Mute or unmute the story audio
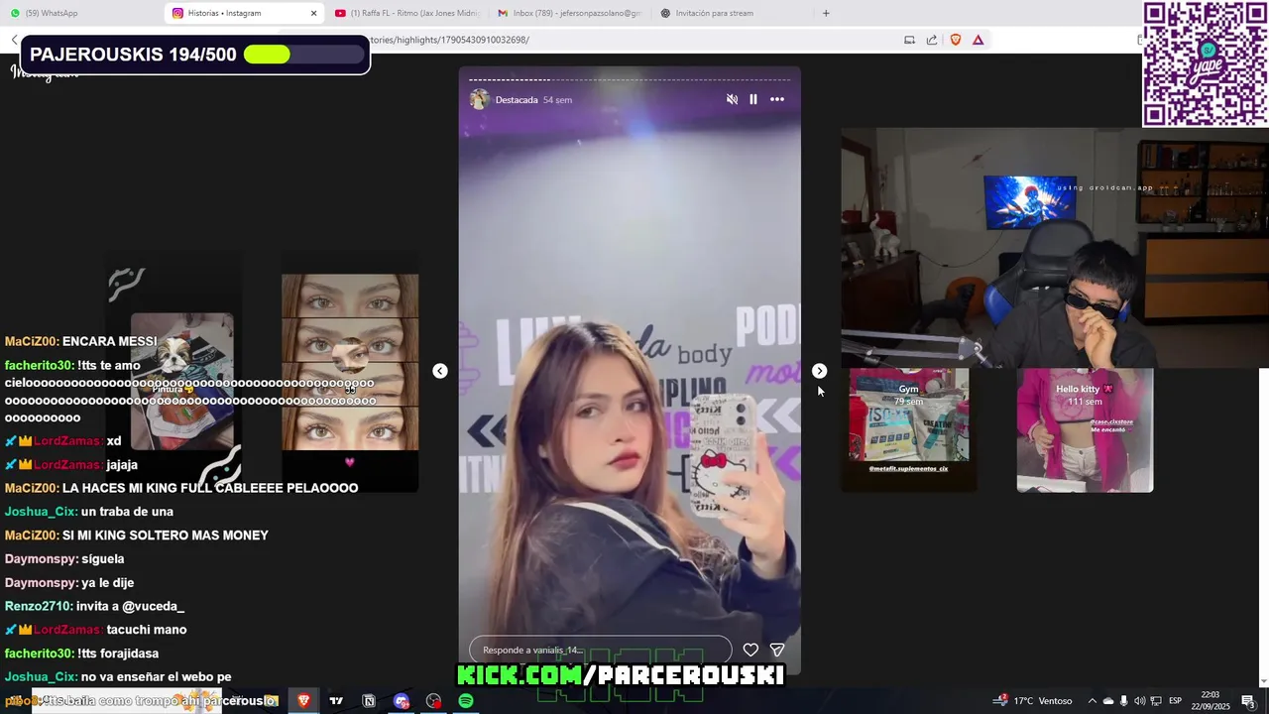1269x714 pixels. click(x=732, y=99)
